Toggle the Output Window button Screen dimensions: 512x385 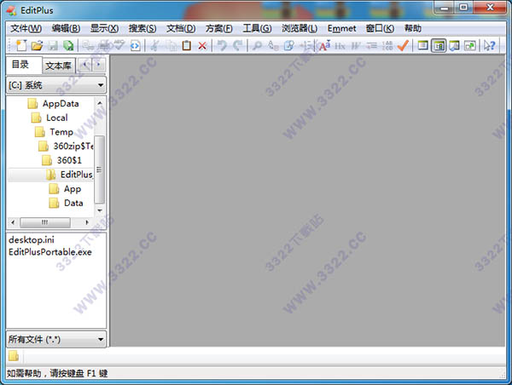(x=455, y=45)
